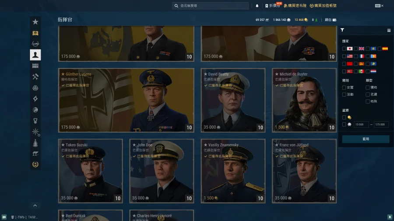Click the name search field
Viewport: 394px width, 221px height.
click(212, 6)
